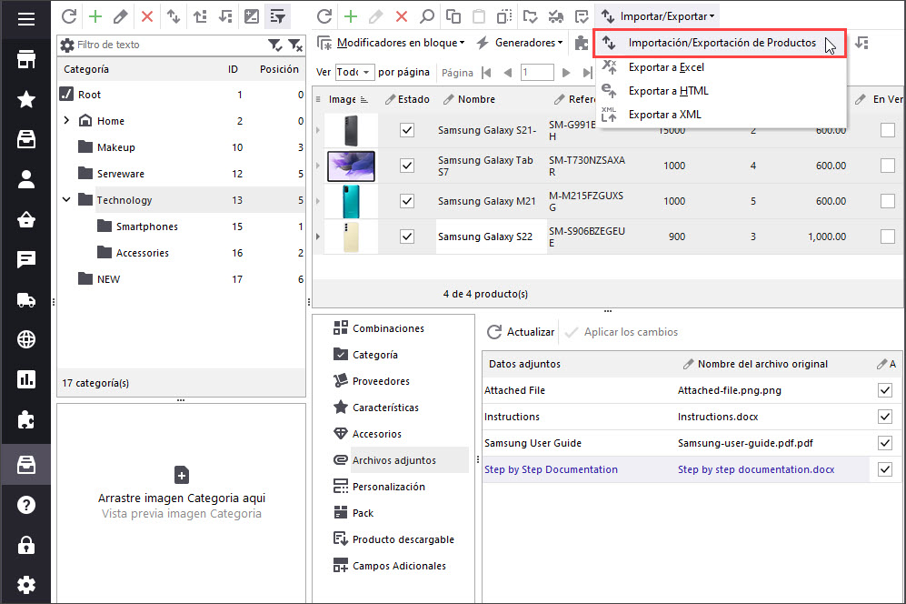Open the store icon in sidebar
This screenshot has width=906, height=604.
tap(26, 59)
